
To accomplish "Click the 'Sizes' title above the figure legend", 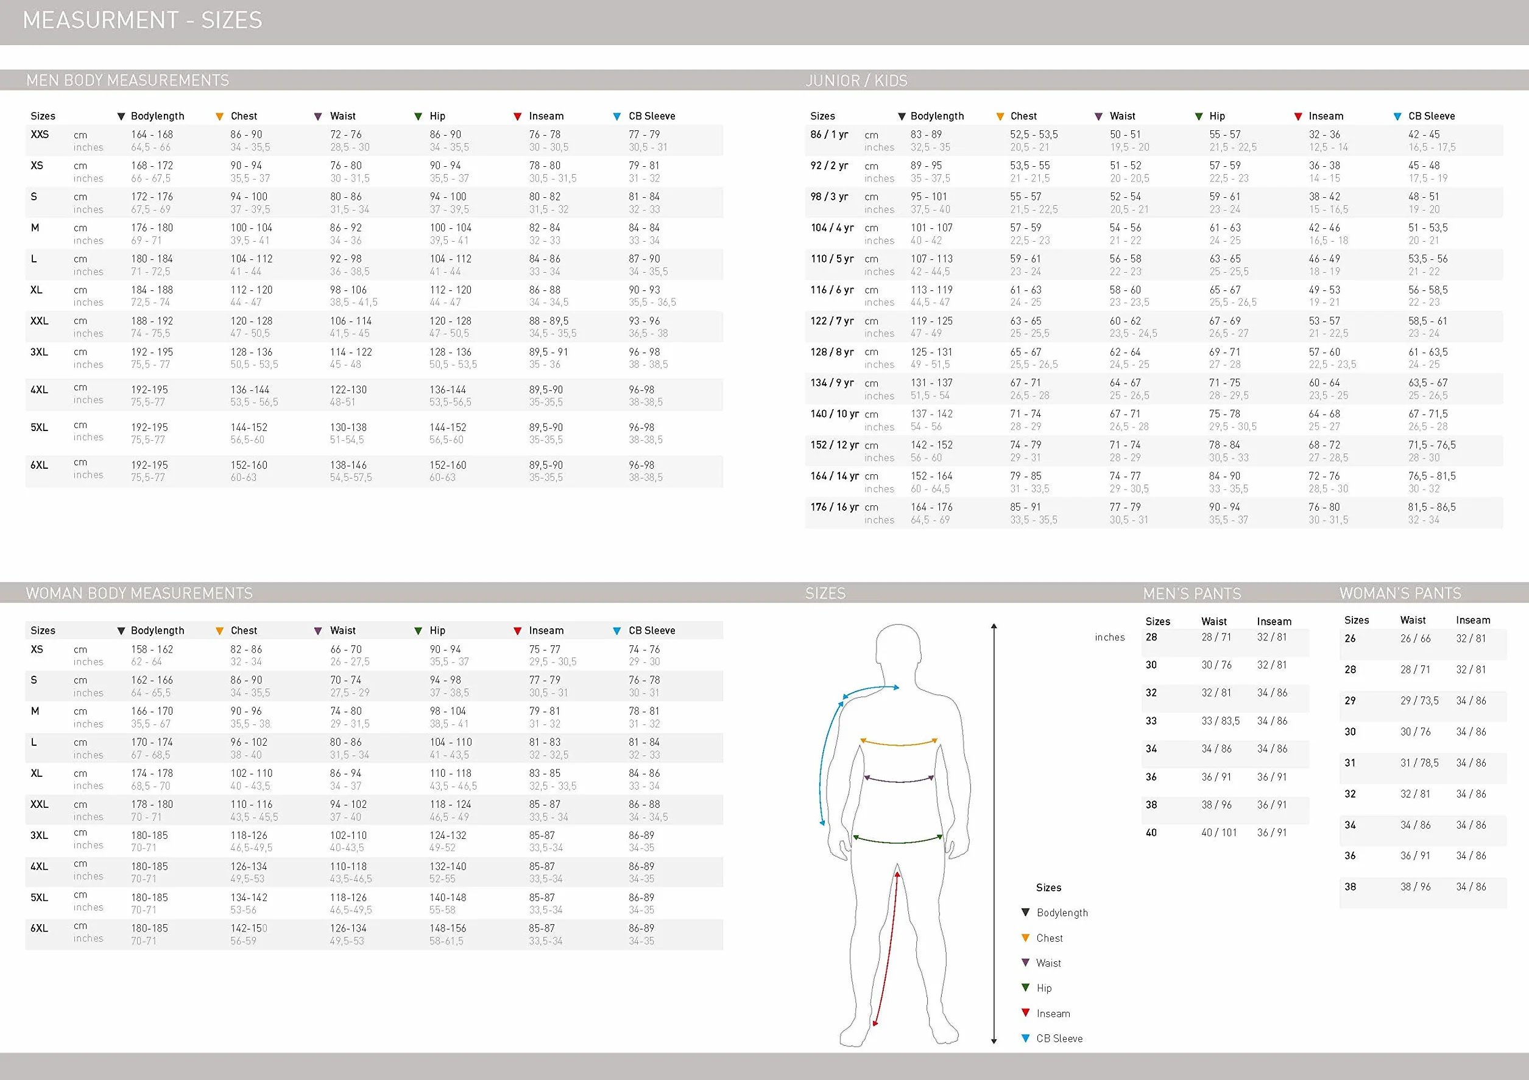I will tap(1049, 888).
